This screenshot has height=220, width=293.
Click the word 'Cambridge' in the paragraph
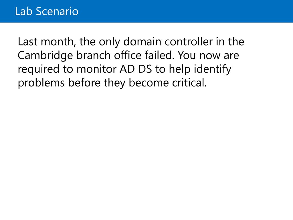45,56
